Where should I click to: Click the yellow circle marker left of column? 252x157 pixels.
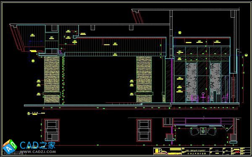coord(33,61)
